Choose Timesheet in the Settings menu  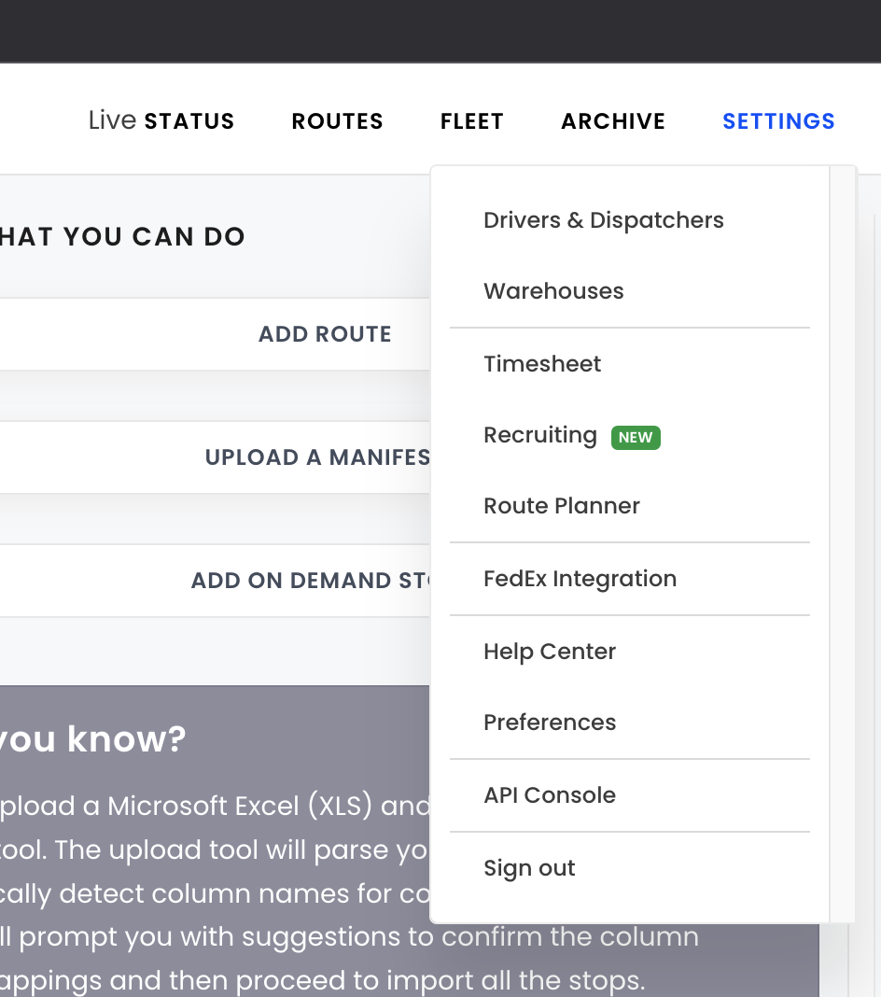point(542,364)
